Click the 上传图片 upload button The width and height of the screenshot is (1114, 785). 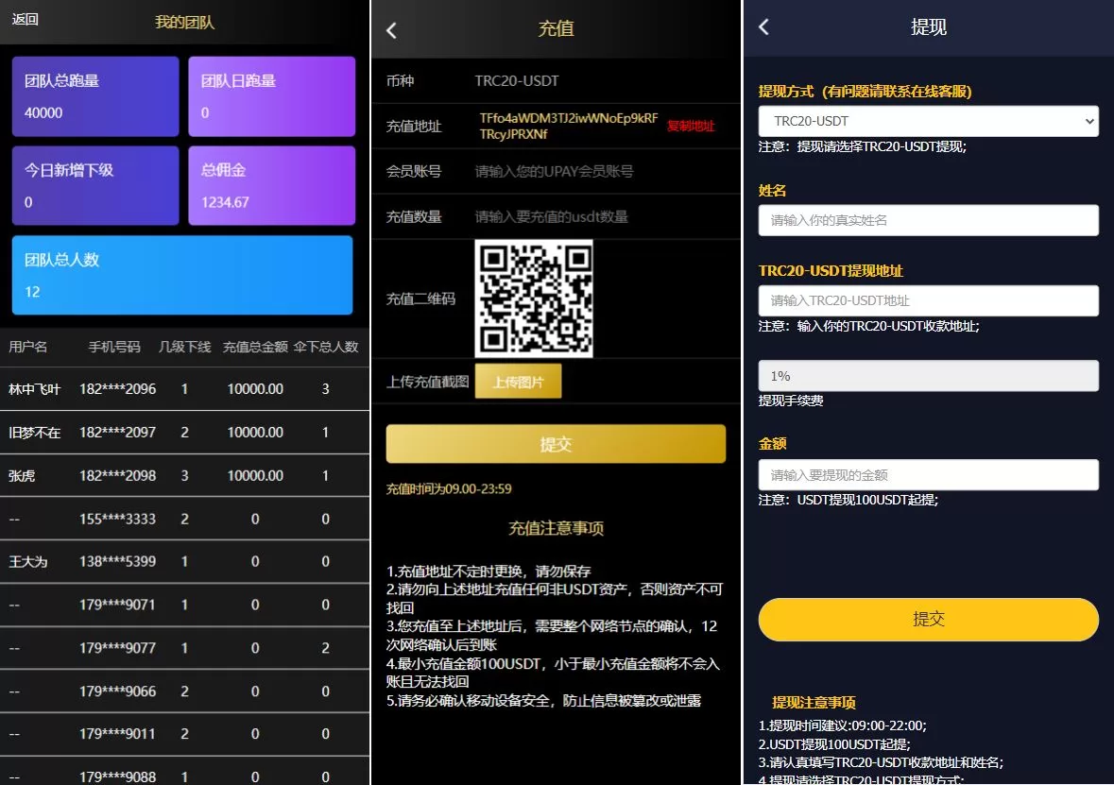517,382
